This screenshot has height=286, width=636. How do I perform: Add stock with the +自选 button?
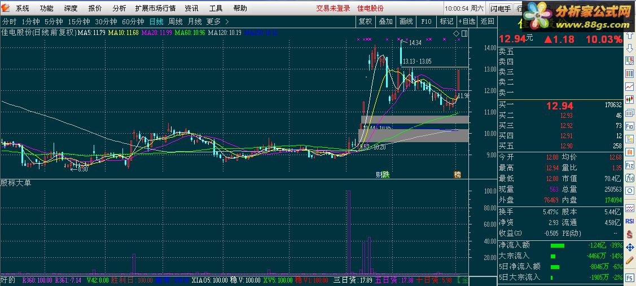[x=467, y=21]
